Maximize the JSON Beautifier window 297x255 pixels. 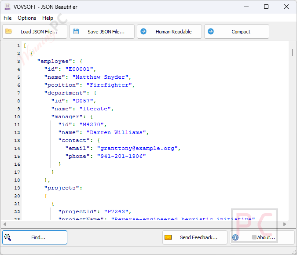[266, 7]
